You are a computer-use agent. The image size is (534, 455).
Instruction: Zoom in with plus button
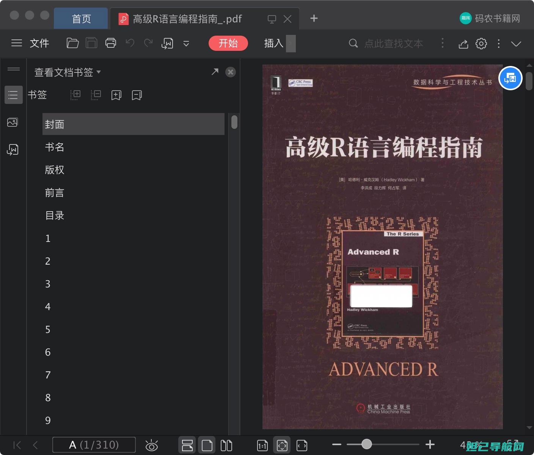430,444
